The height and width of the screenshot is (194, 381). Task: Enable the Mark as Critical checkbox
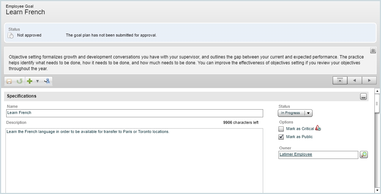281,129
